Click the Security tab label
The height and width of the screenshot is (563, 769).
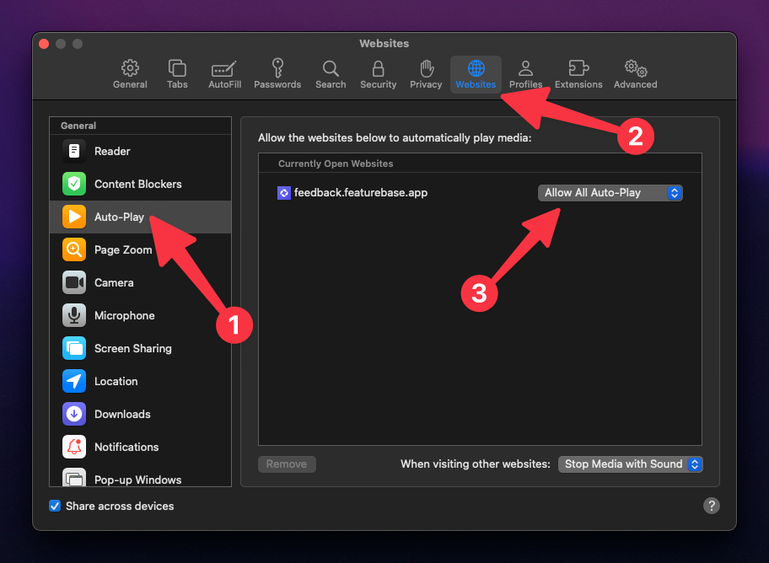(x=378, y=84)
